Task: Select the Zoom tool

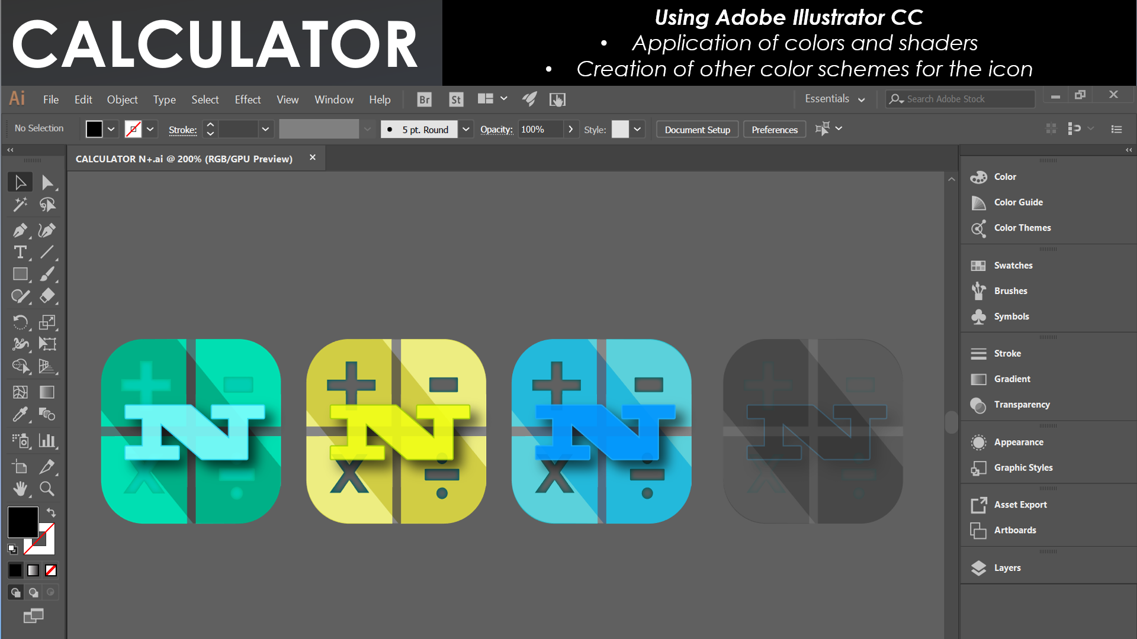Action: coord(47,489)
